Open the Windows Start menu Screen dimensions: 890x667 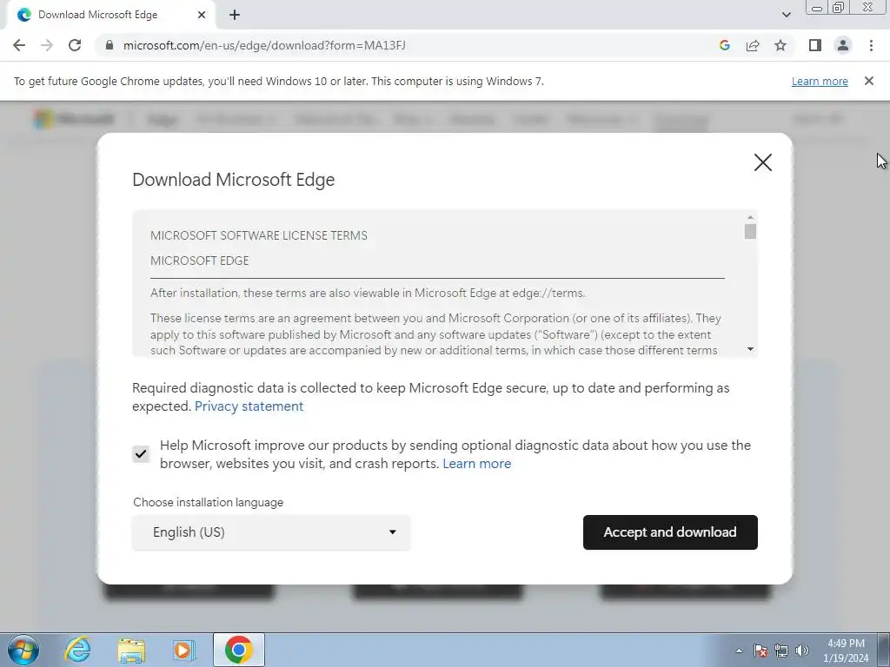point(23,650)
